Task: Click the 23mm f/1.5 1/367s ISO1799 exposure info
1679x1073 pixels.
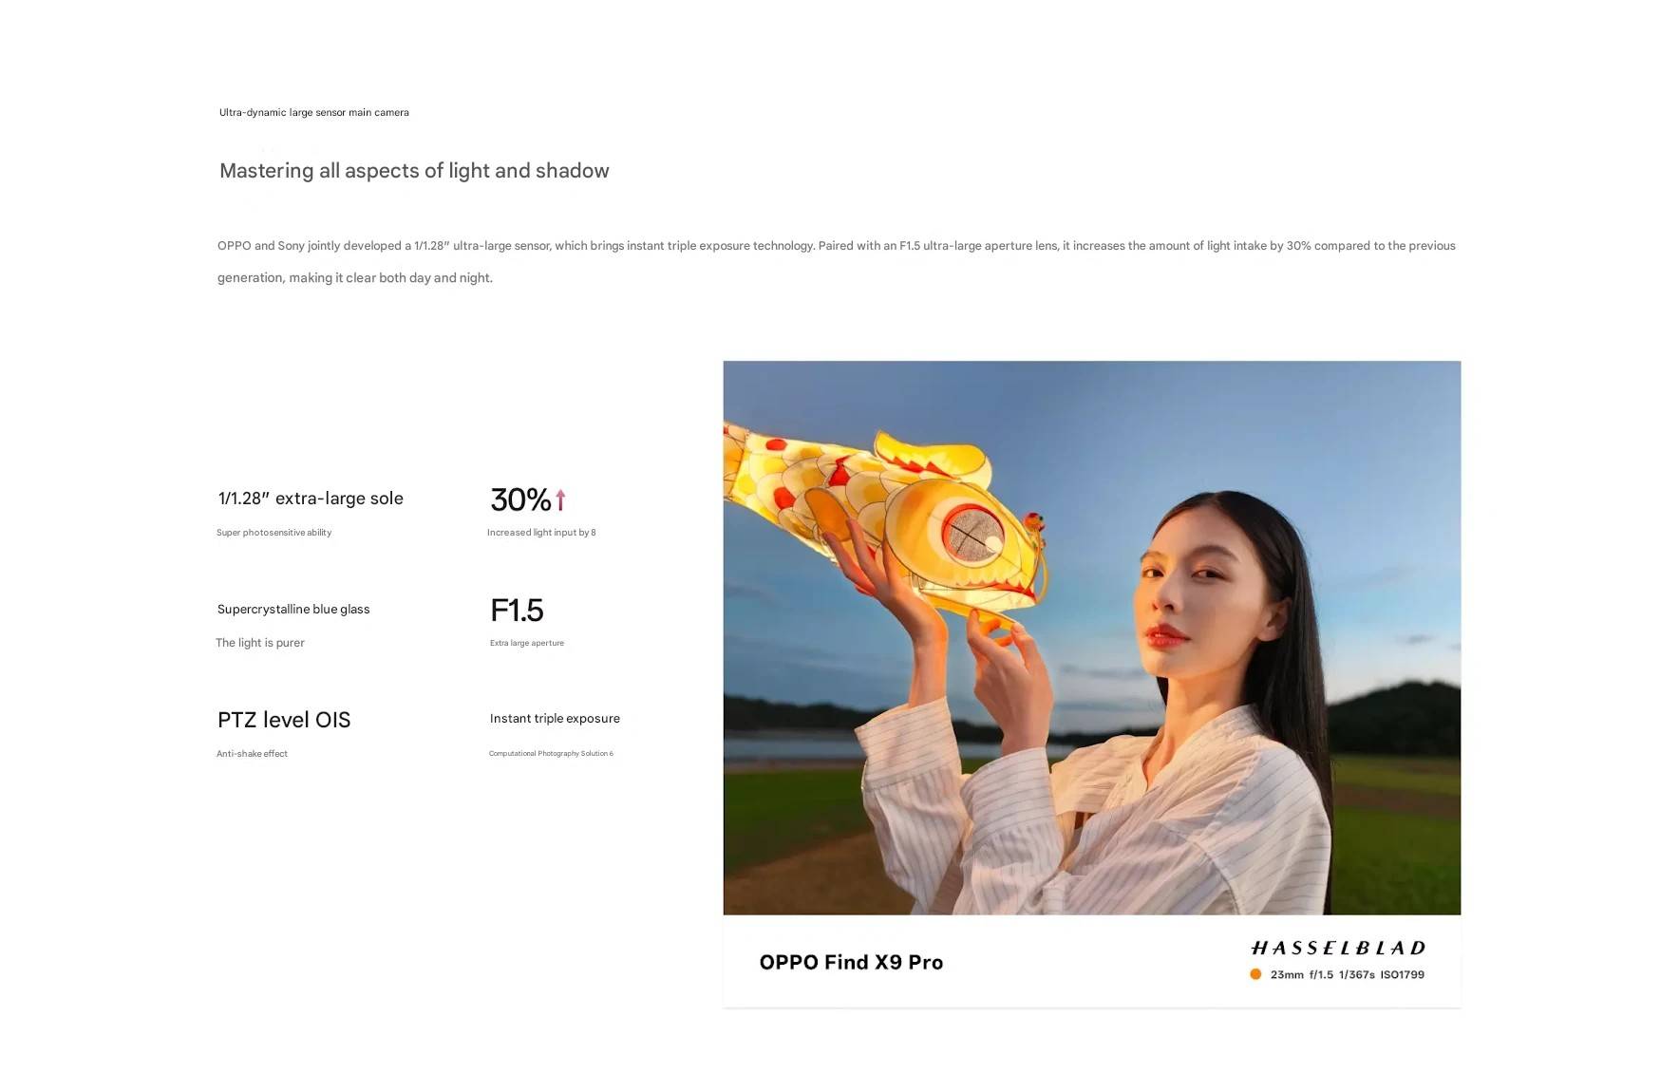Action: click(x=1347, y=974)
